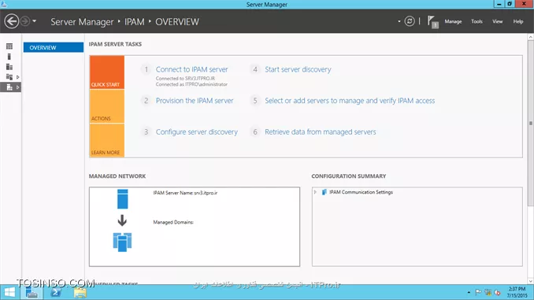Click Provision the IPAM server link

click(x=195, y=101)
